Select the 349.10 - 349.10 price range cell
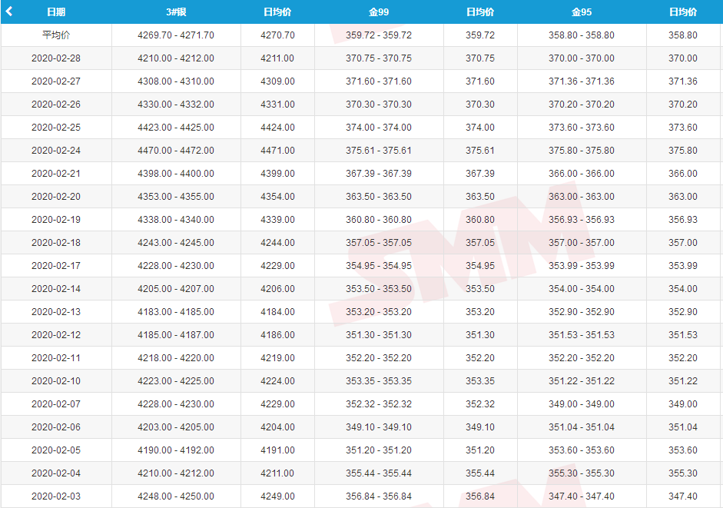The height and width of the screenshot is (508, 723). (x=379, y=427)
